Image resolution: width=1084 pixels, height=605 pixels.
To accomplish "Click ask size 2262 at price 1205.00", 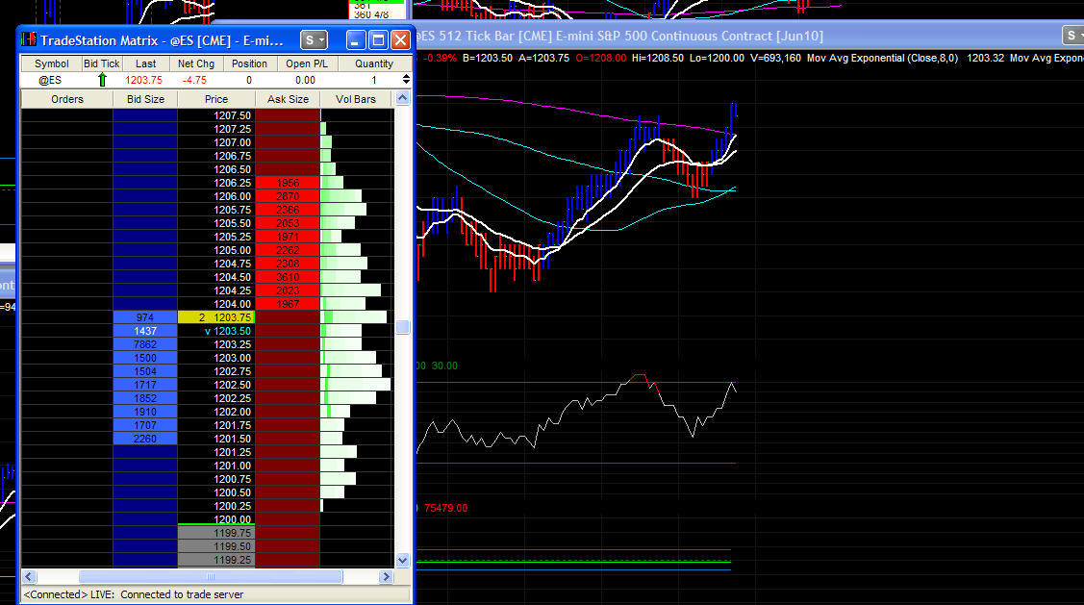I will pyautogui.click(x=288, y=250).
